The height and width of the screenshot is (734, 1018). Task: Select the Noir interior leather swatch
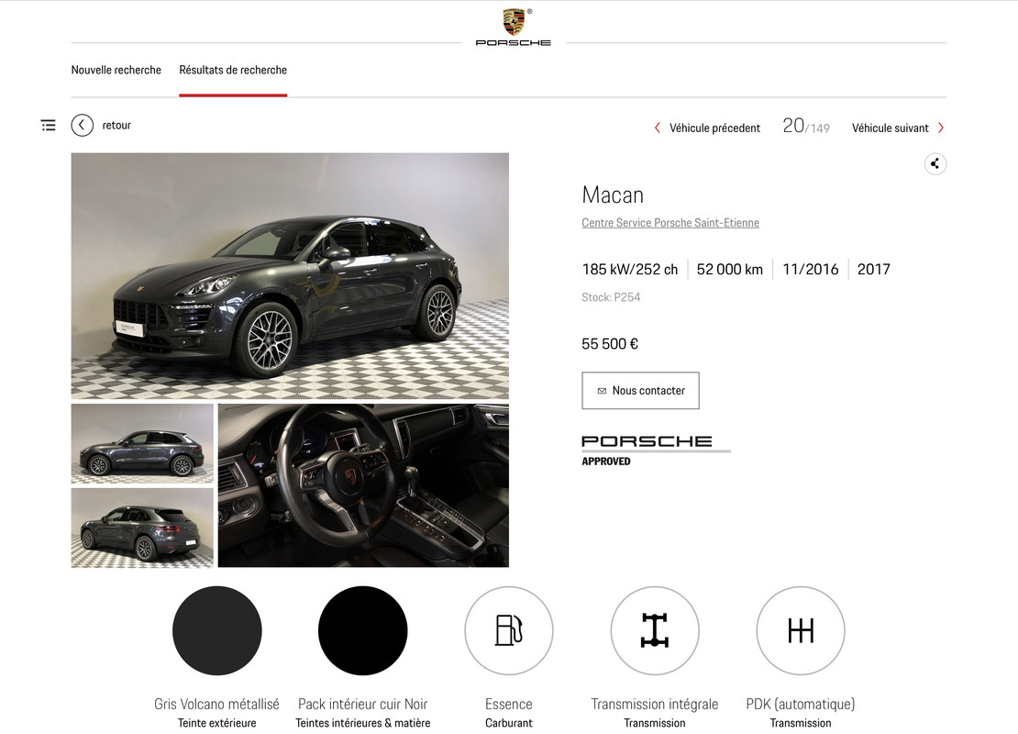coord(363,630)
